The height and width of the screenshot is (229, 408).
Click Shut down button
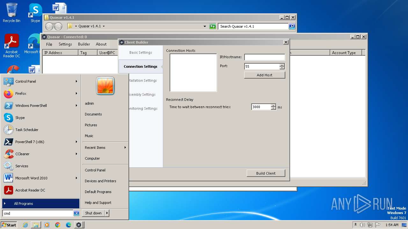tap(93, 213)
